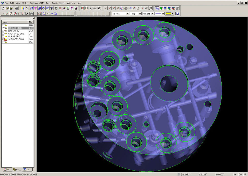248x176 pixels.
Task: Uncheck the CIRCLES ORIG layer checkbox
Action: 3,28
